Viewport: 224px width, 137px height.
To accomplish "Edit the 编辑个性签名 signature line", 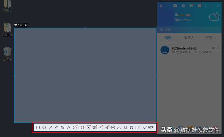I will (x=183, y=20).
